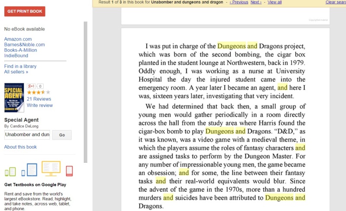The image size is (346, 211).
Task: Click the GET PRINT BOOK button
Action: coord(25,12)
